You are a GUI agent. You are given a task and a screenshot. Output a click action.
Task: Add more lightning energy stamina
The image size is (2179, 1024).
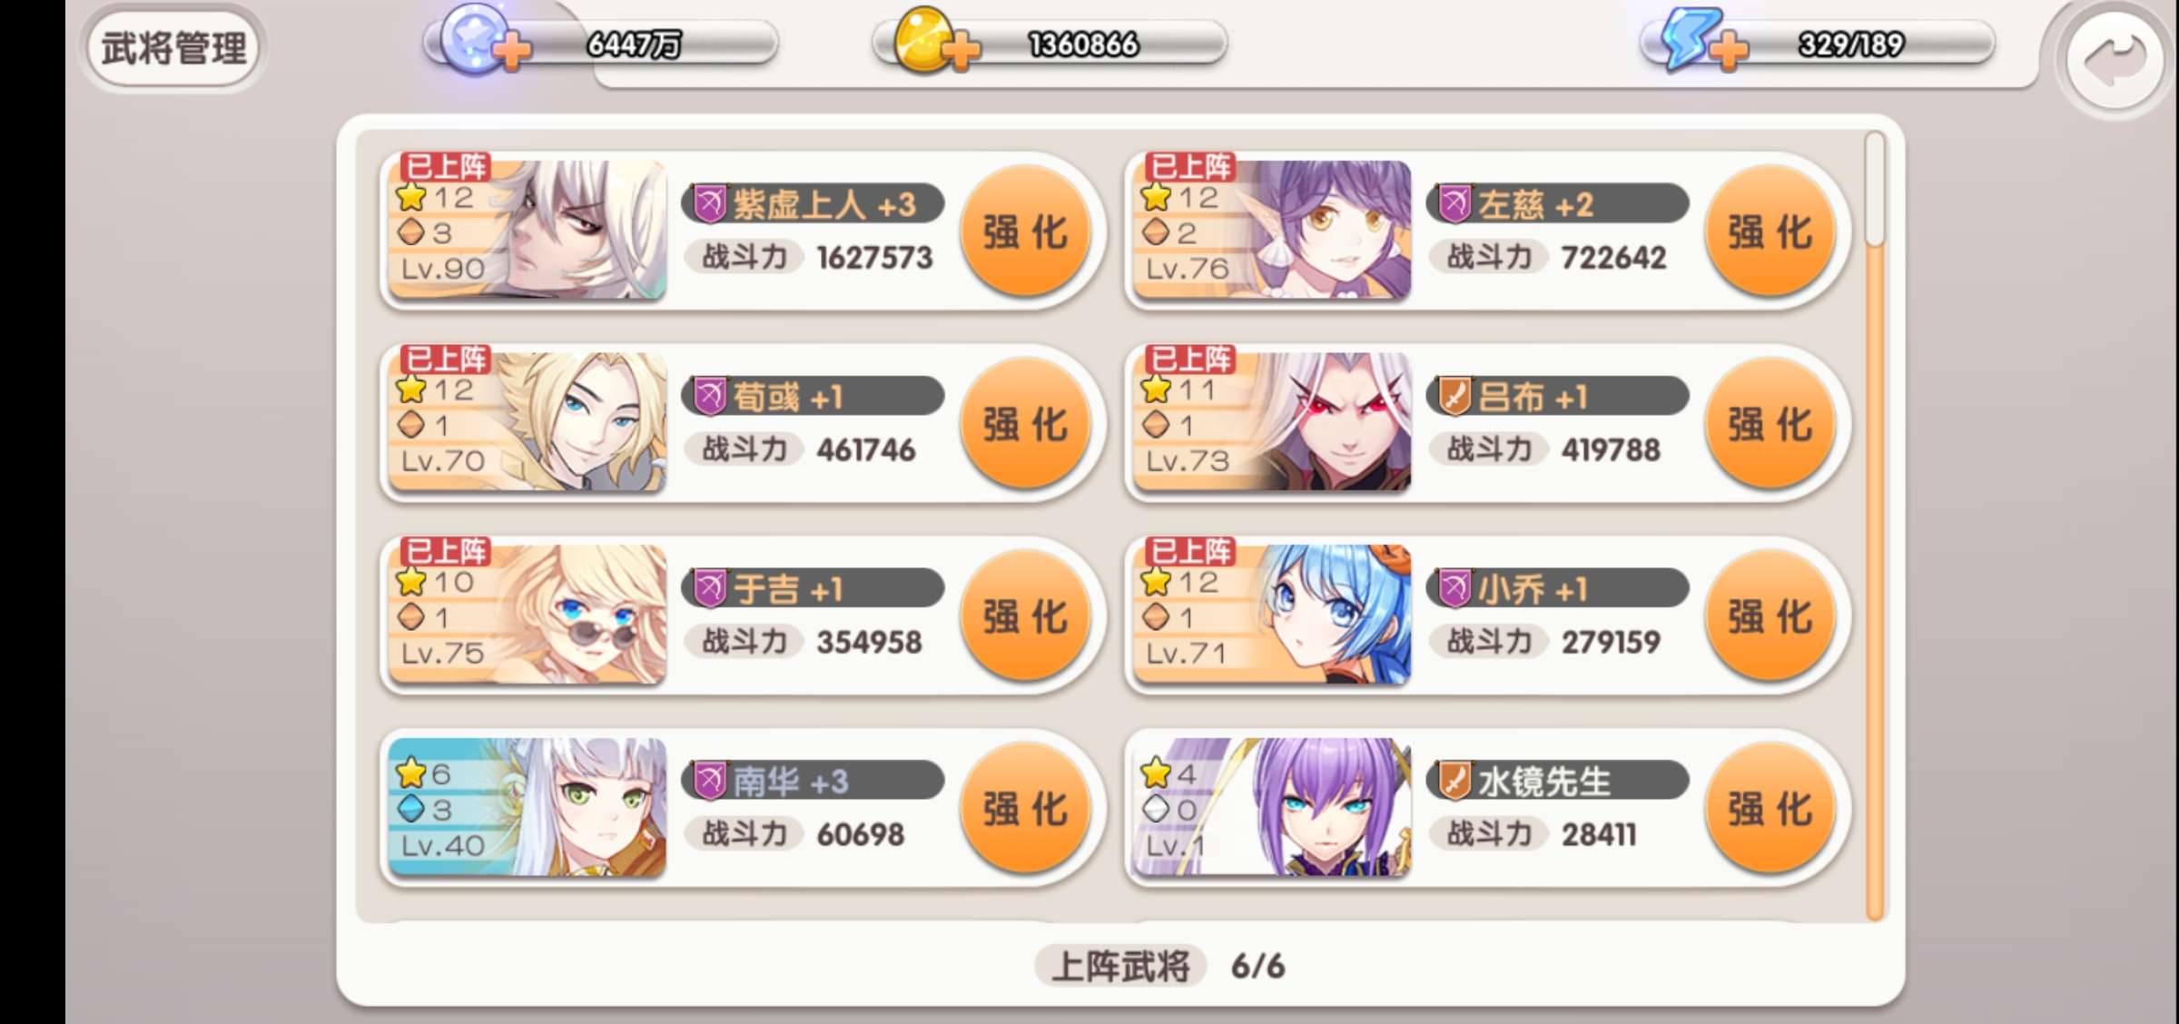tap(1730, 51)
